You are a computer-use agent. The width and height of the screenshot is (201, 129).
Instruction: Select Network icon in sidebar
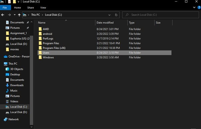[x=6, y=119]
